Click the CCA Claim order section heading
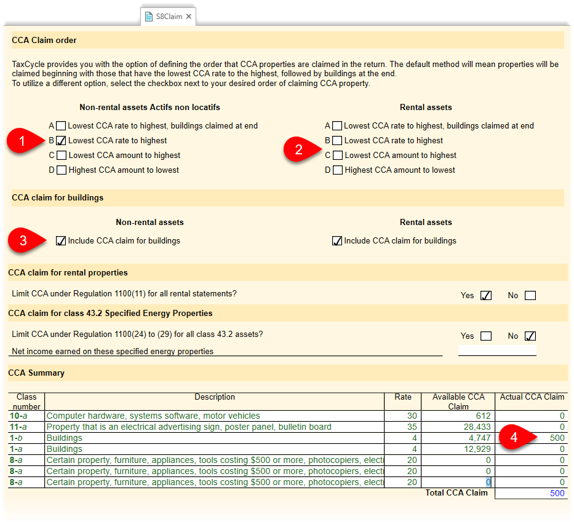 coord(44,40)
